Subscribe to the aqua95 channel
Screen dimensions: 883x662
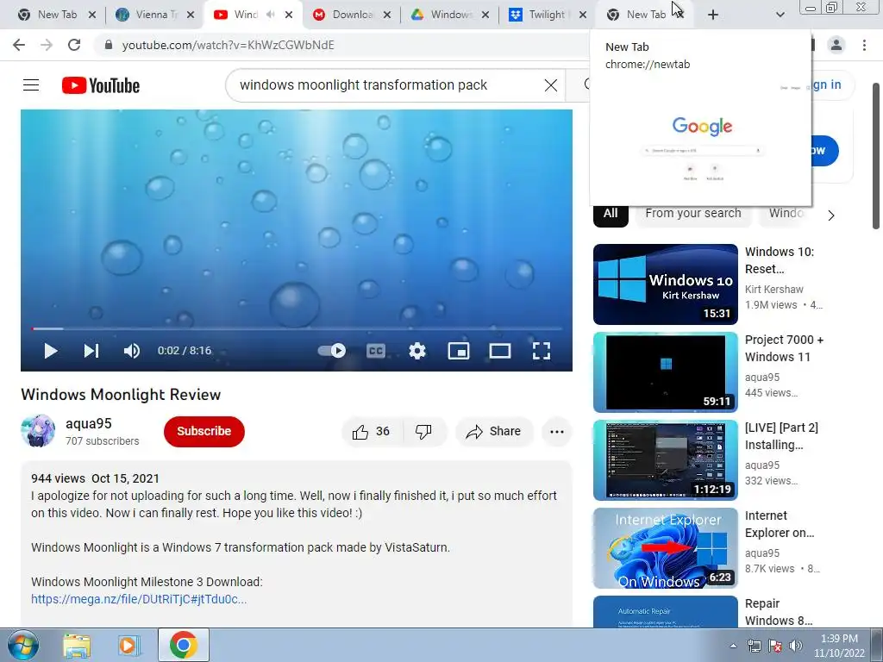tap(204, 431)
